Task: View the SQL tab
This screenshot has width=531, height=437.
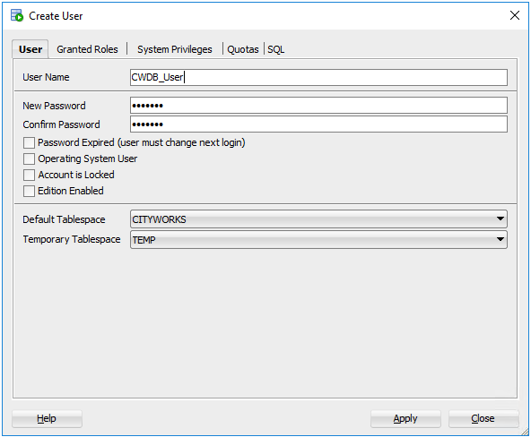Action: (275, 49)
